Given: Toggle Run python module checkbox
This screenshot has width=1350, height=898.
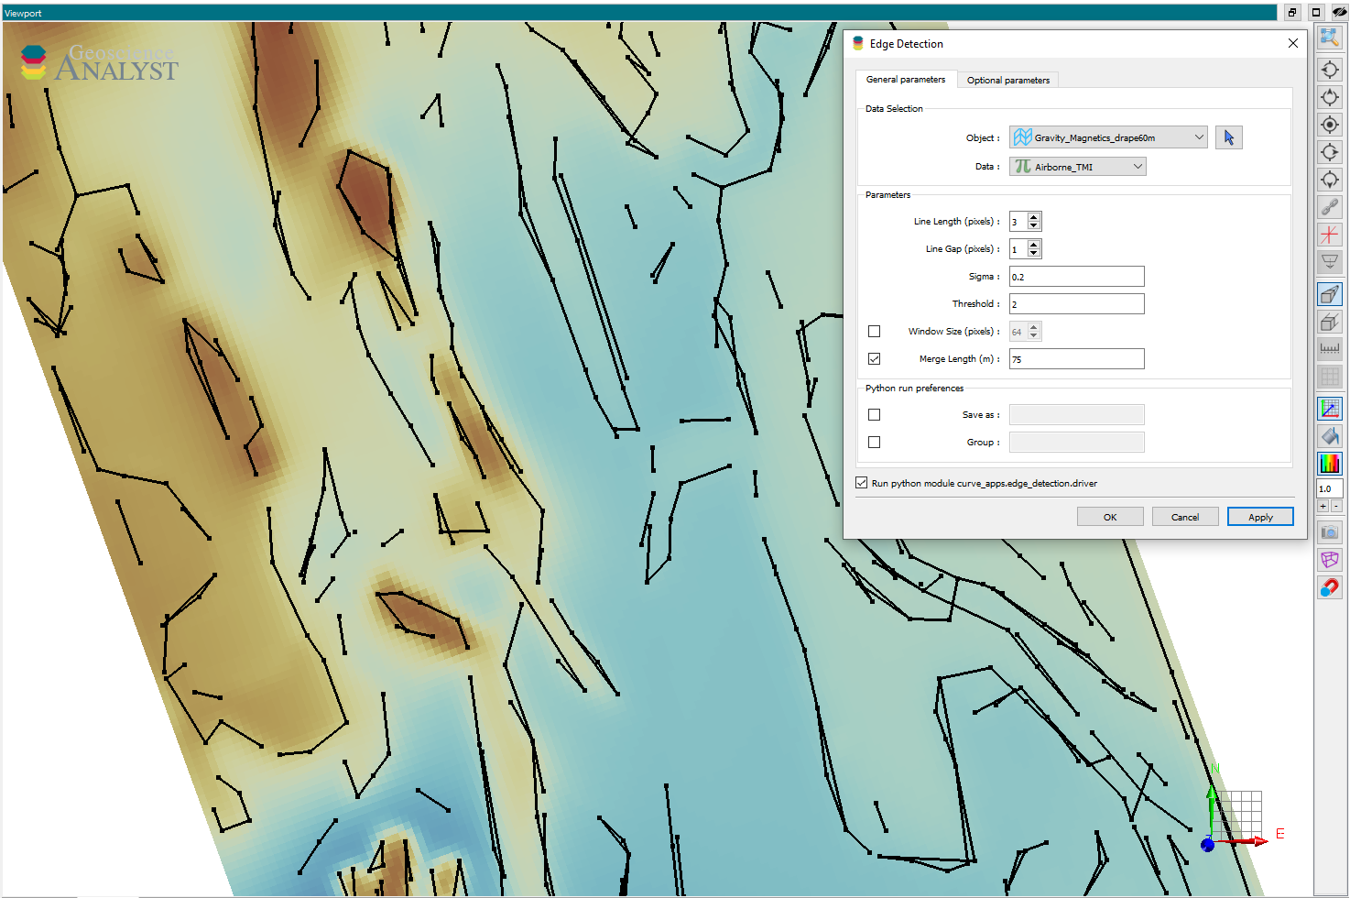Looking at the screenshot, I should (x=862, y=483).
